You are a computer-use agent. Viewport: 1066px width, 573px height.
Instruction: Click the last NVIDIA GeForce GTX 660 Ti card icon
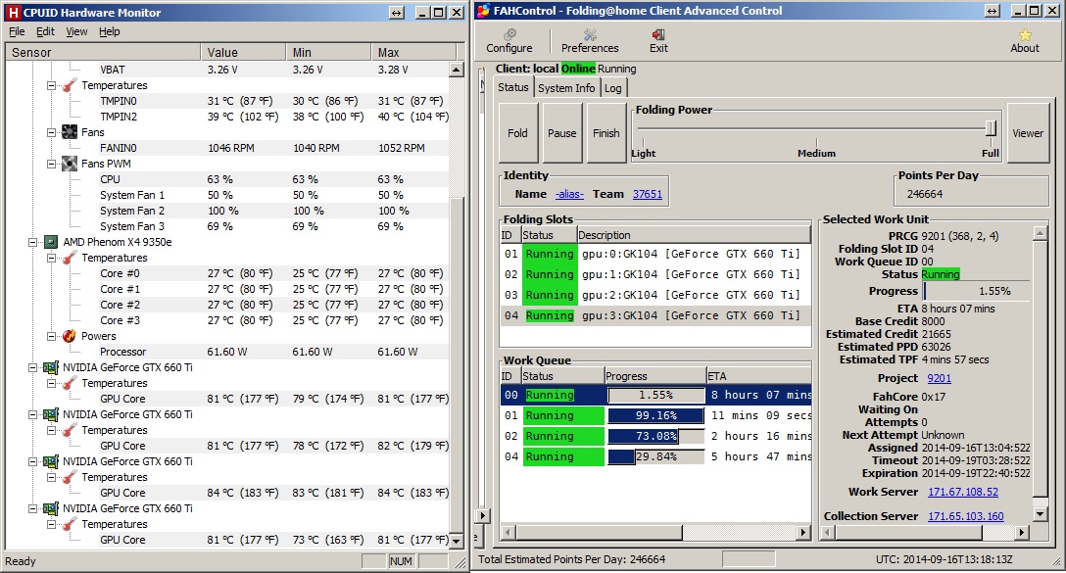coord(51,508)
